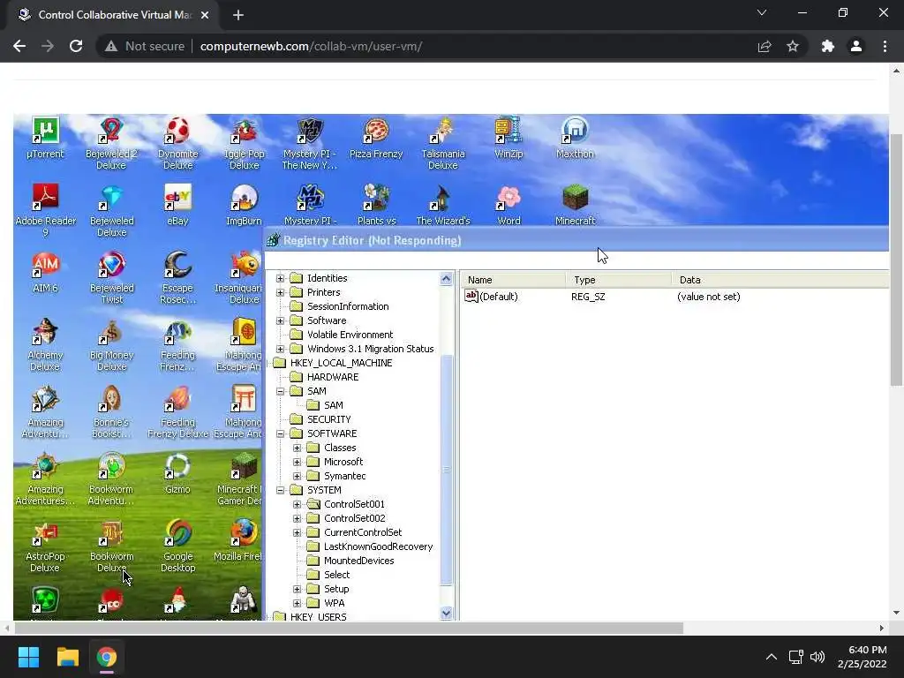Viewport: 904px width, 678px height.
Task: Click the Pizza Frenzy desktop icon
Action: click(x=376, y=137)
